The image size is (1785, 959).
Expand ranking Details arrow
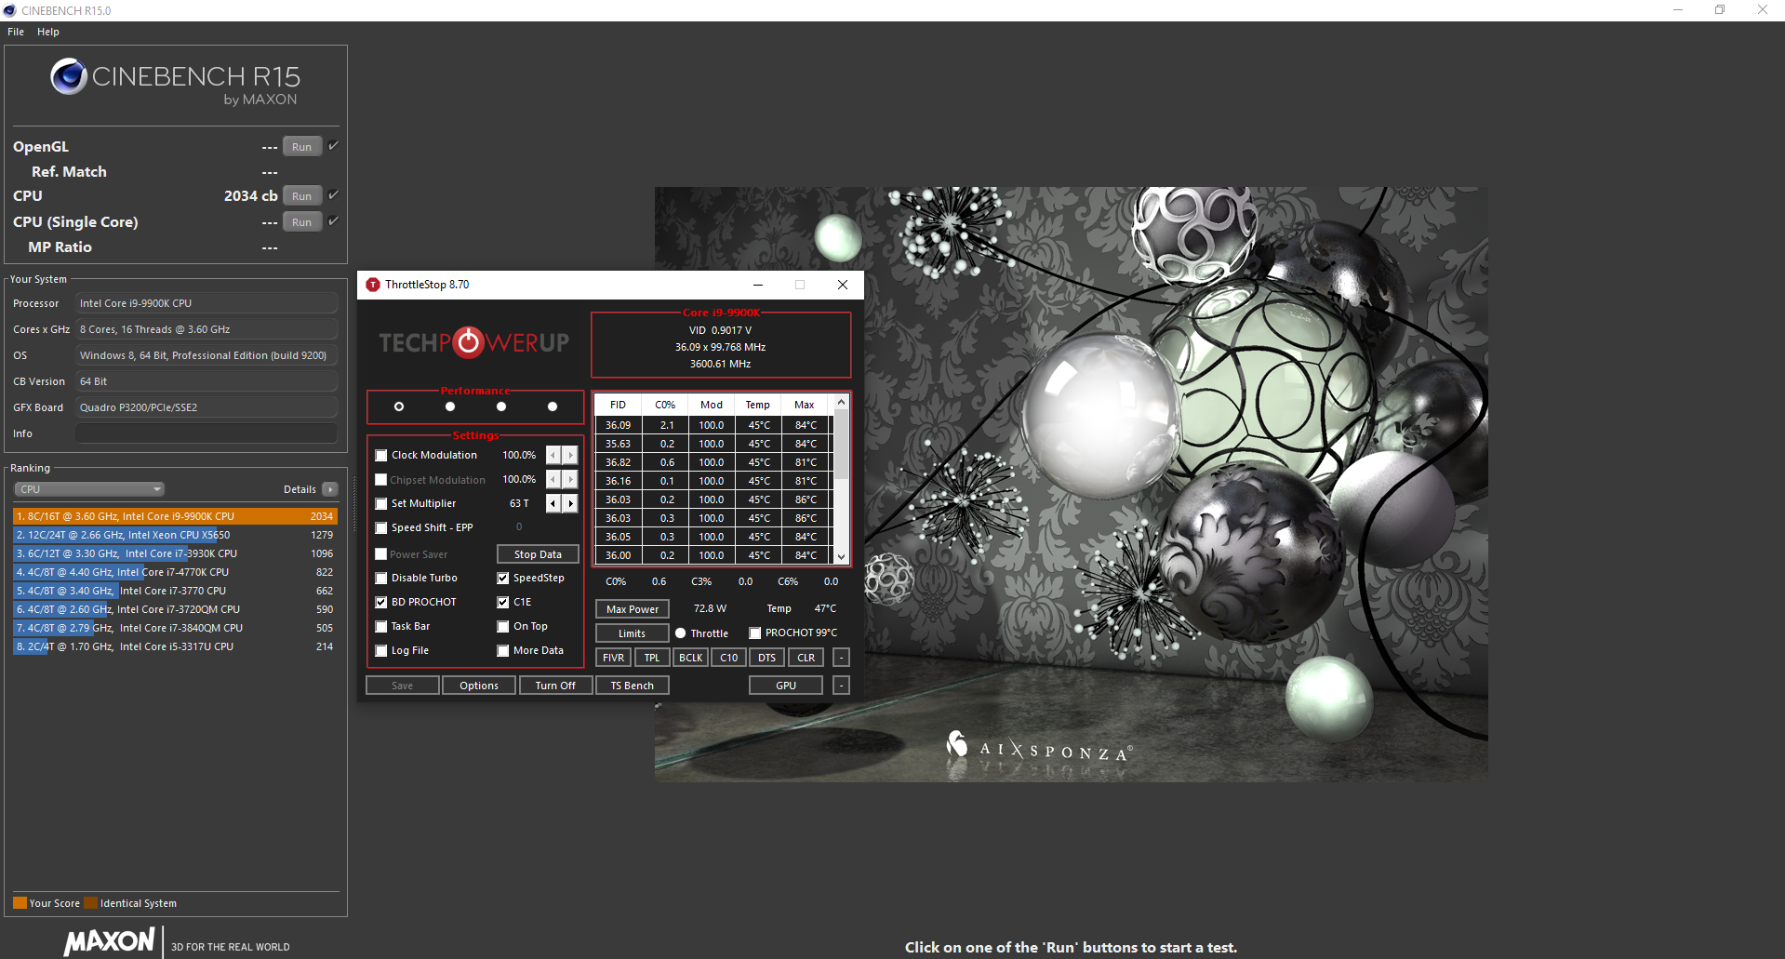coord(330,489)
